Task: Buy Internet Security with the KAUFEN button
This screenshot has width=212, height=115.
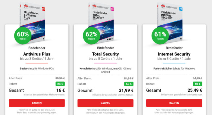Action: 174,103
